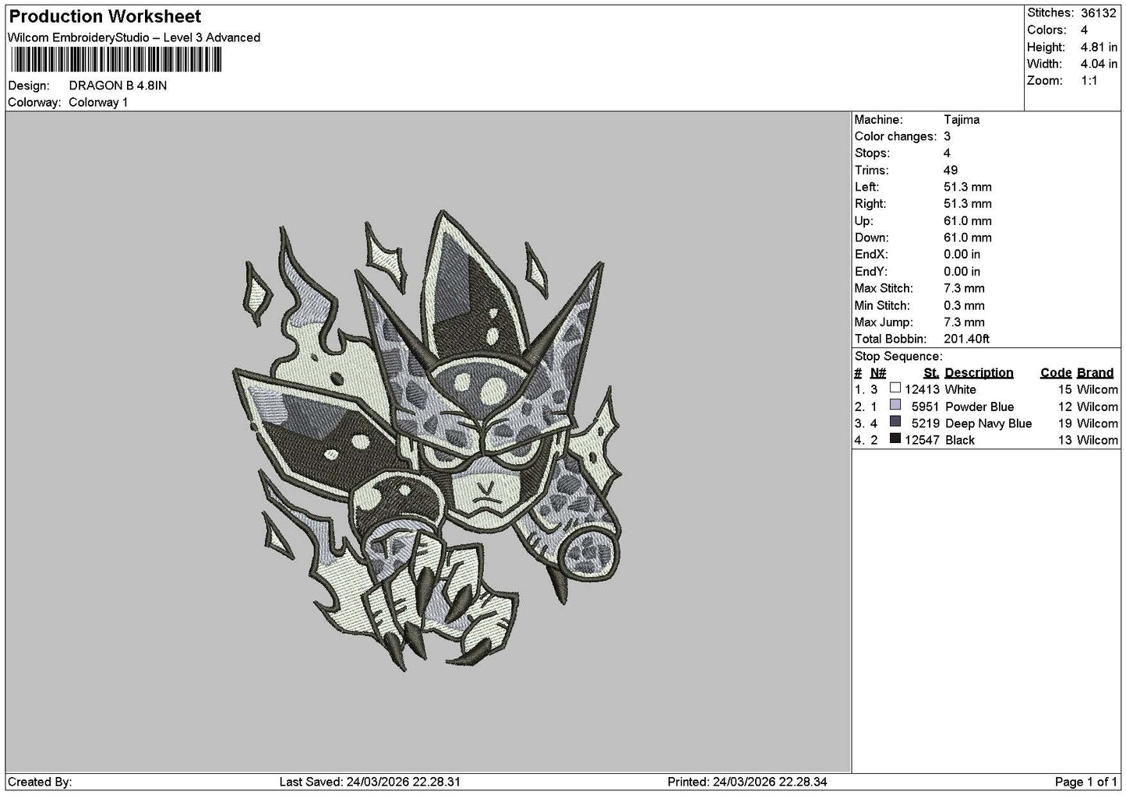Click the Up value 61.0 mm

[x=967, y=221]
